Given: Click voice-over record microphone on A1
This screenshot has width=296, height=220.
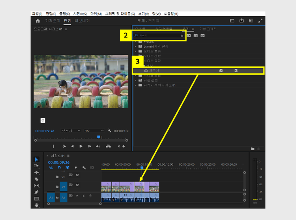Looking at the screenshot, I should click(90, 196).
